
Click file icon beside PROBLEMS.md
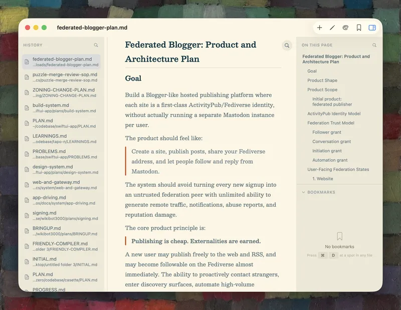pyautogui.click(x=27, y=154)
